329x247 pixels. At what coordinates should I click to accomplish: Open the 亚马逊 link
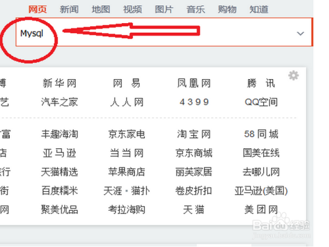click(x=59, y=153)
